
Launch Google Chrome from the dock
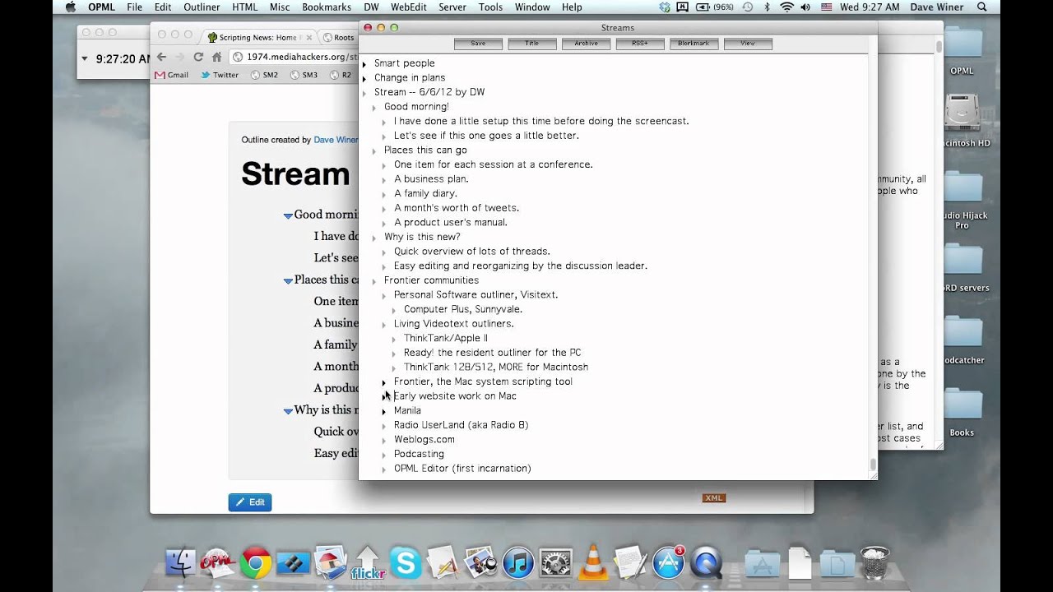click(x=256, y=562)
